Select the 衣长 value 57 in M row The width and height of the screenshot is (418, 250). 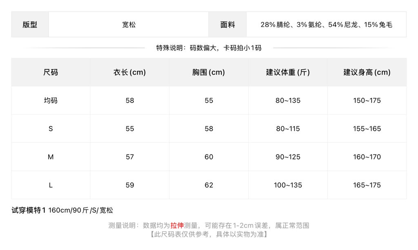(130, 157)
